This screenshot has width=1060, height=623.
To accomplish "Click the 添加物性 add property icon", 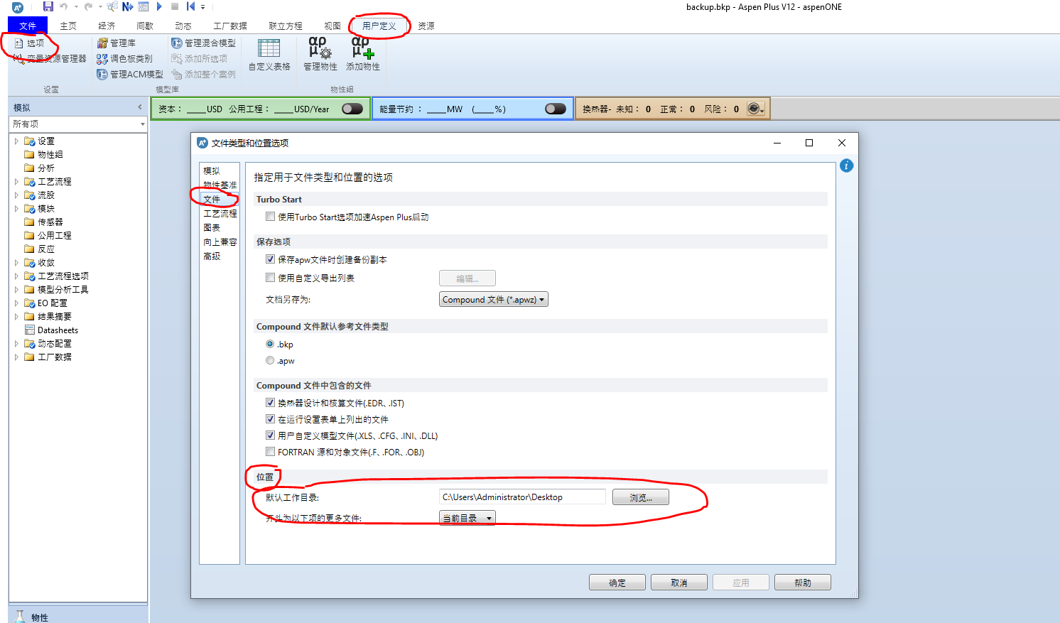I will (362, 55).
